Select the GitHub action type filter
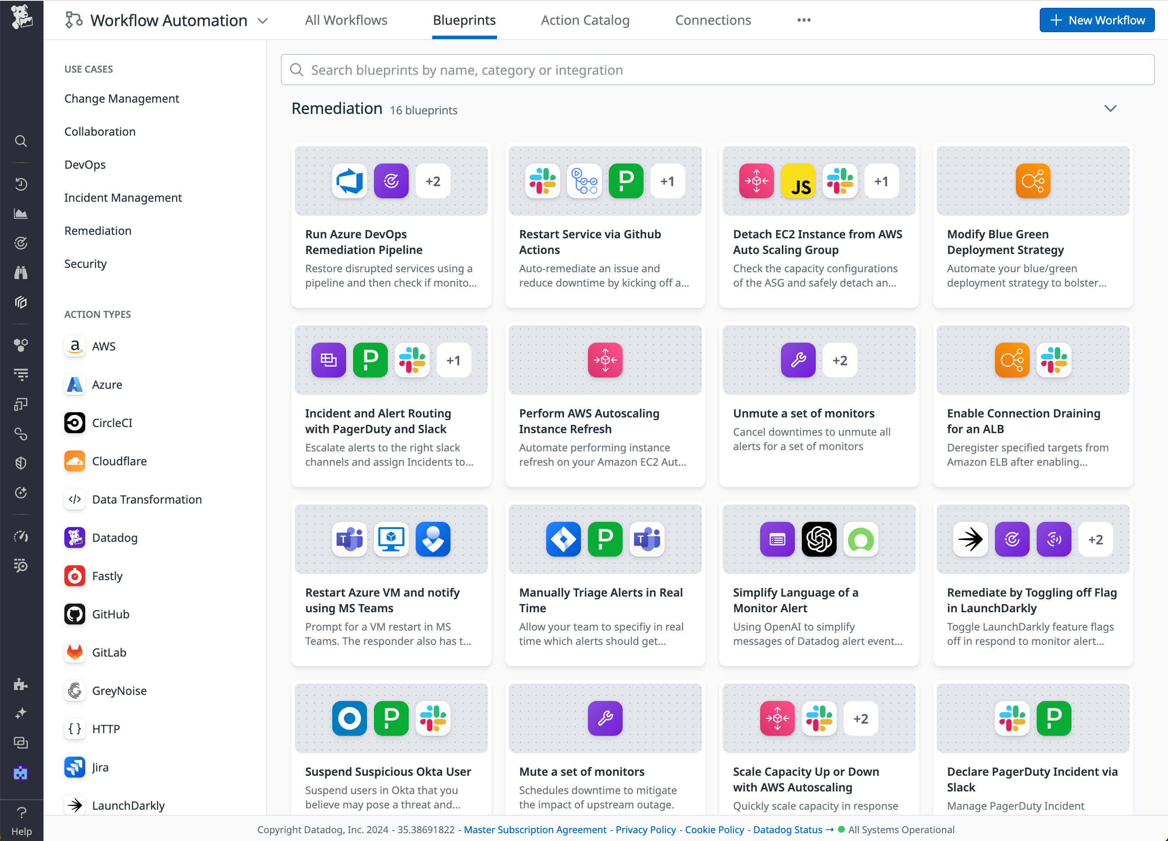Viewport: 1168px width, 841px height. pos(110,614)
